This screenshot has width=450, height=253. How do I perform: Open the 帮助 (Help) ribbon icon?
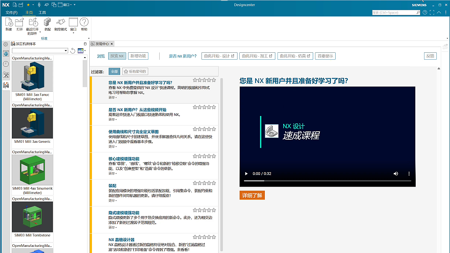click(84, 24)
